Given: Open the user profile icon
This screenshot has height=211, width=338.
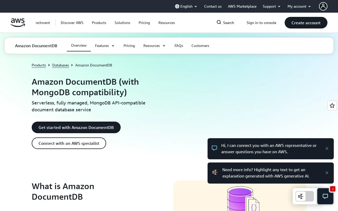Looking at the screenshot, I should tap(323, 6).
